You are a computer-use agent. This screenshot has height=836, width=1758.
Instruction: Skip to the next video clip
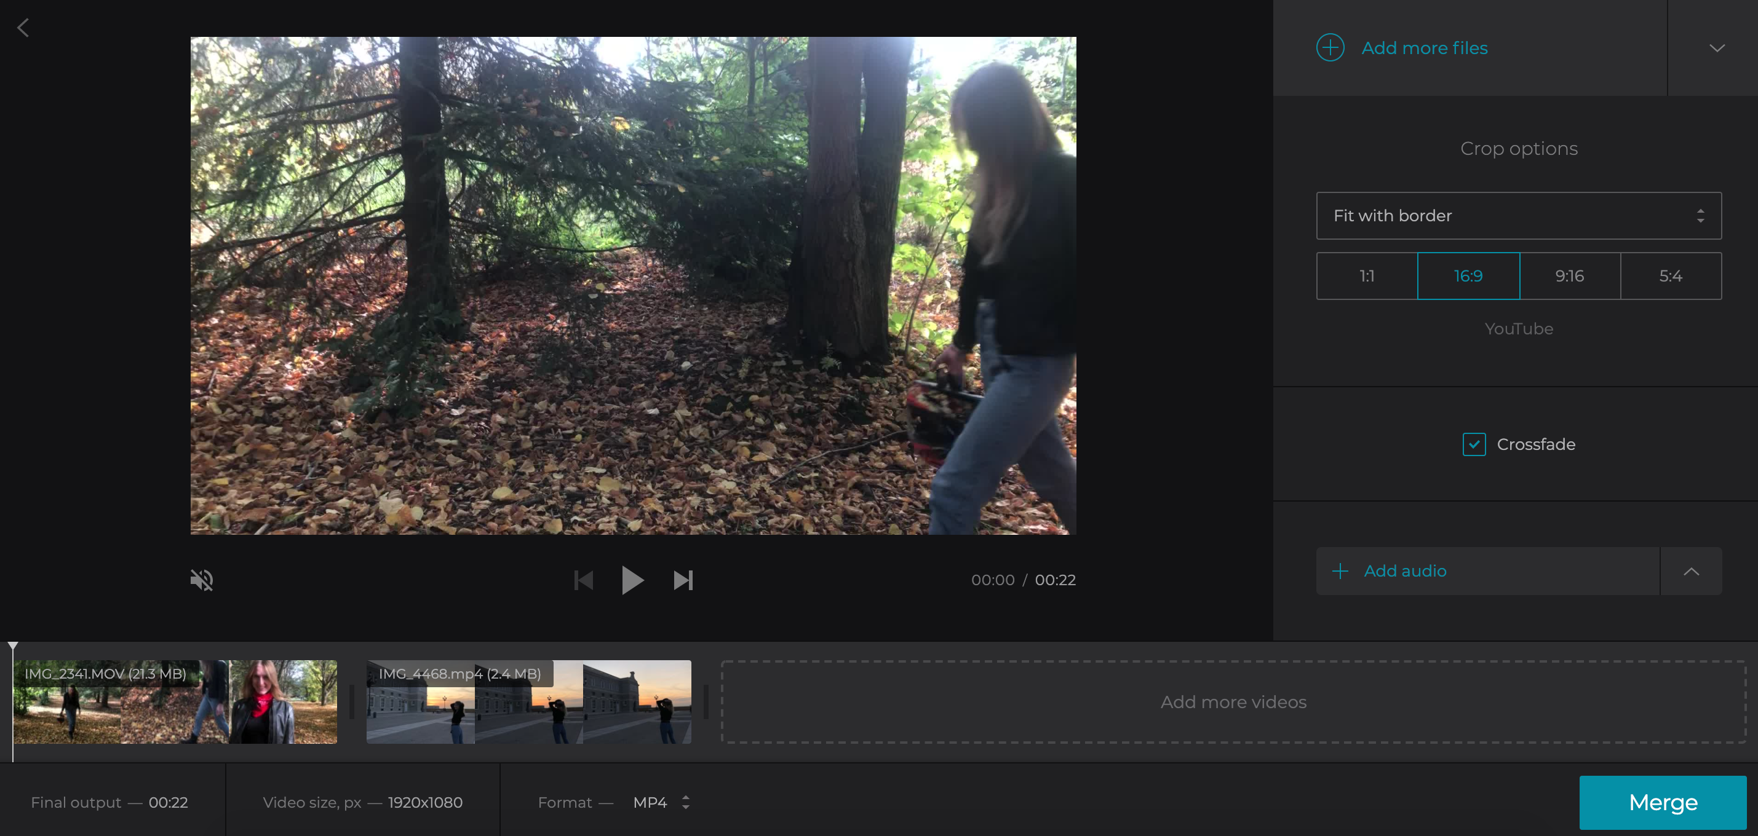[683, 580]
